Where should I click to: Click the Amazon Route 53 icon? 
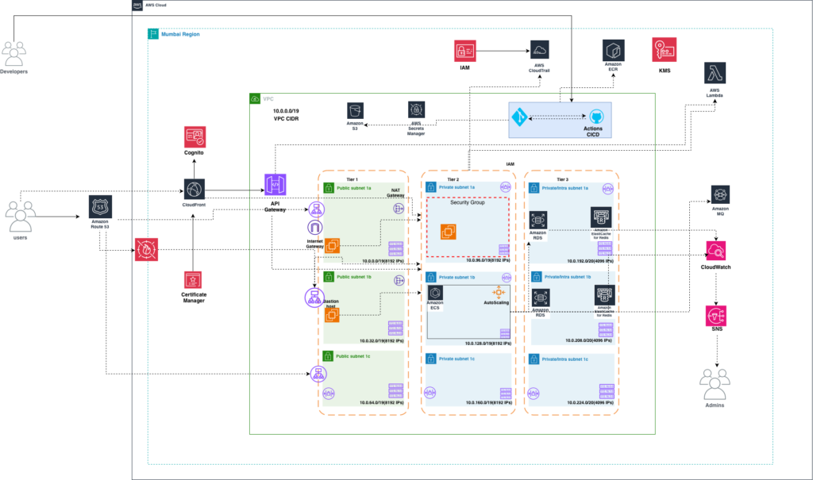click(100, 207)
